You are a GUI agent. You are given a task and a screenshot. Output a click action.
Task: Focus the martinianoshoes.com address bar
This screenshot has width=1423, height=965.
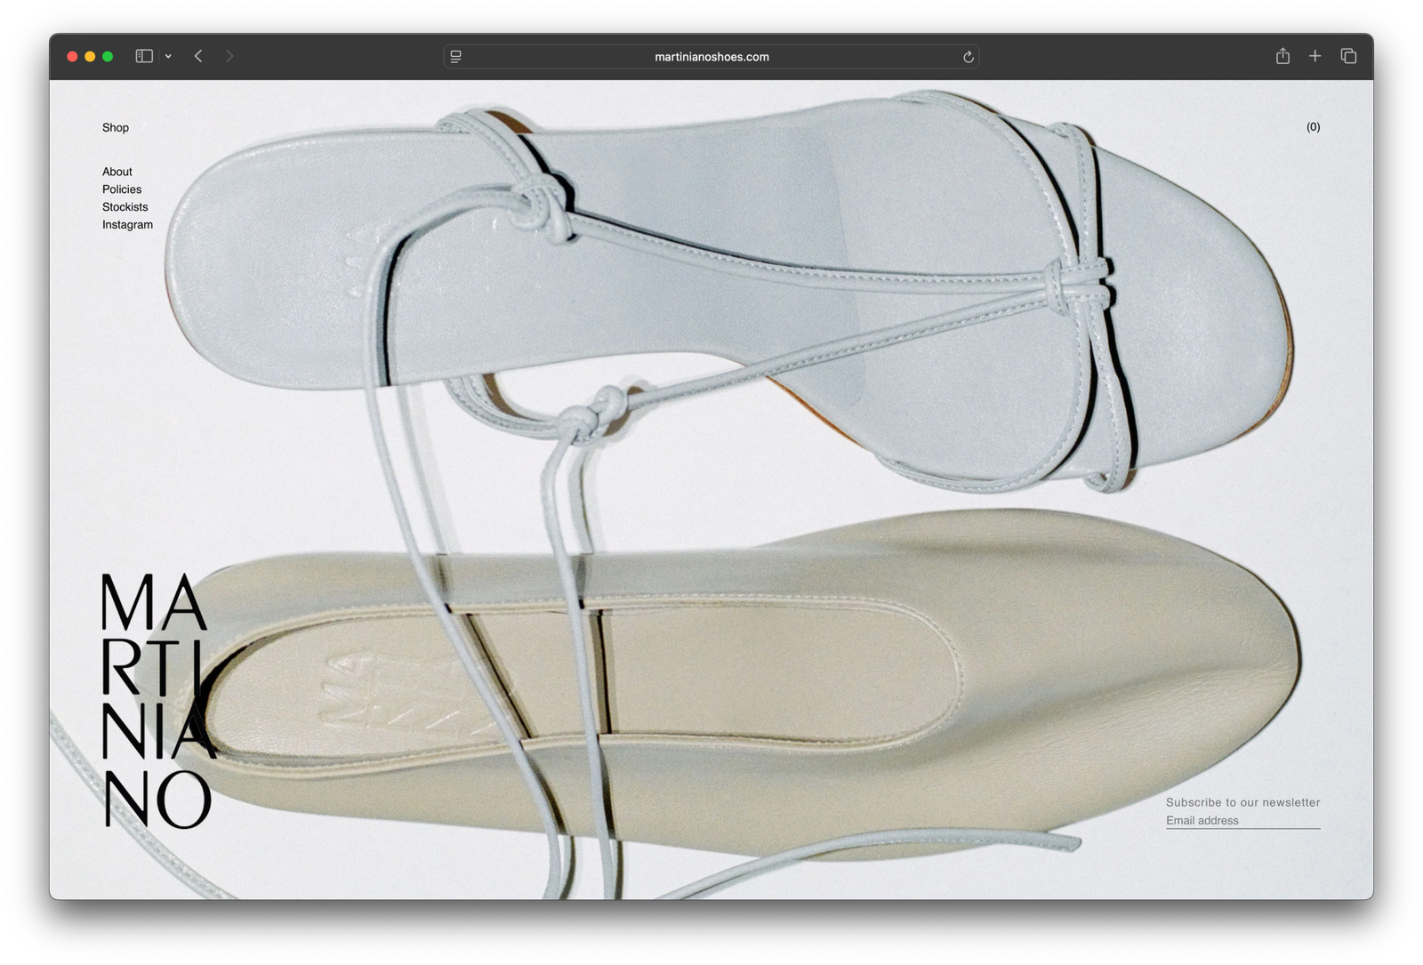pyautogui.click(x=711, y=56)
